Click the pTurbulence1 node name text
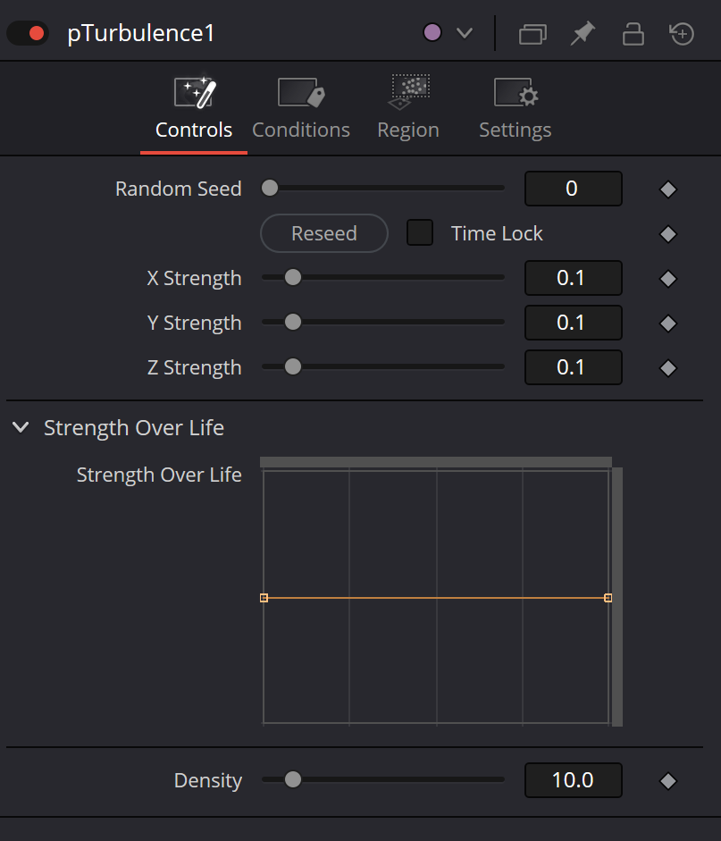Viewport: 721px width, 841px height. (x=141, y=33)
